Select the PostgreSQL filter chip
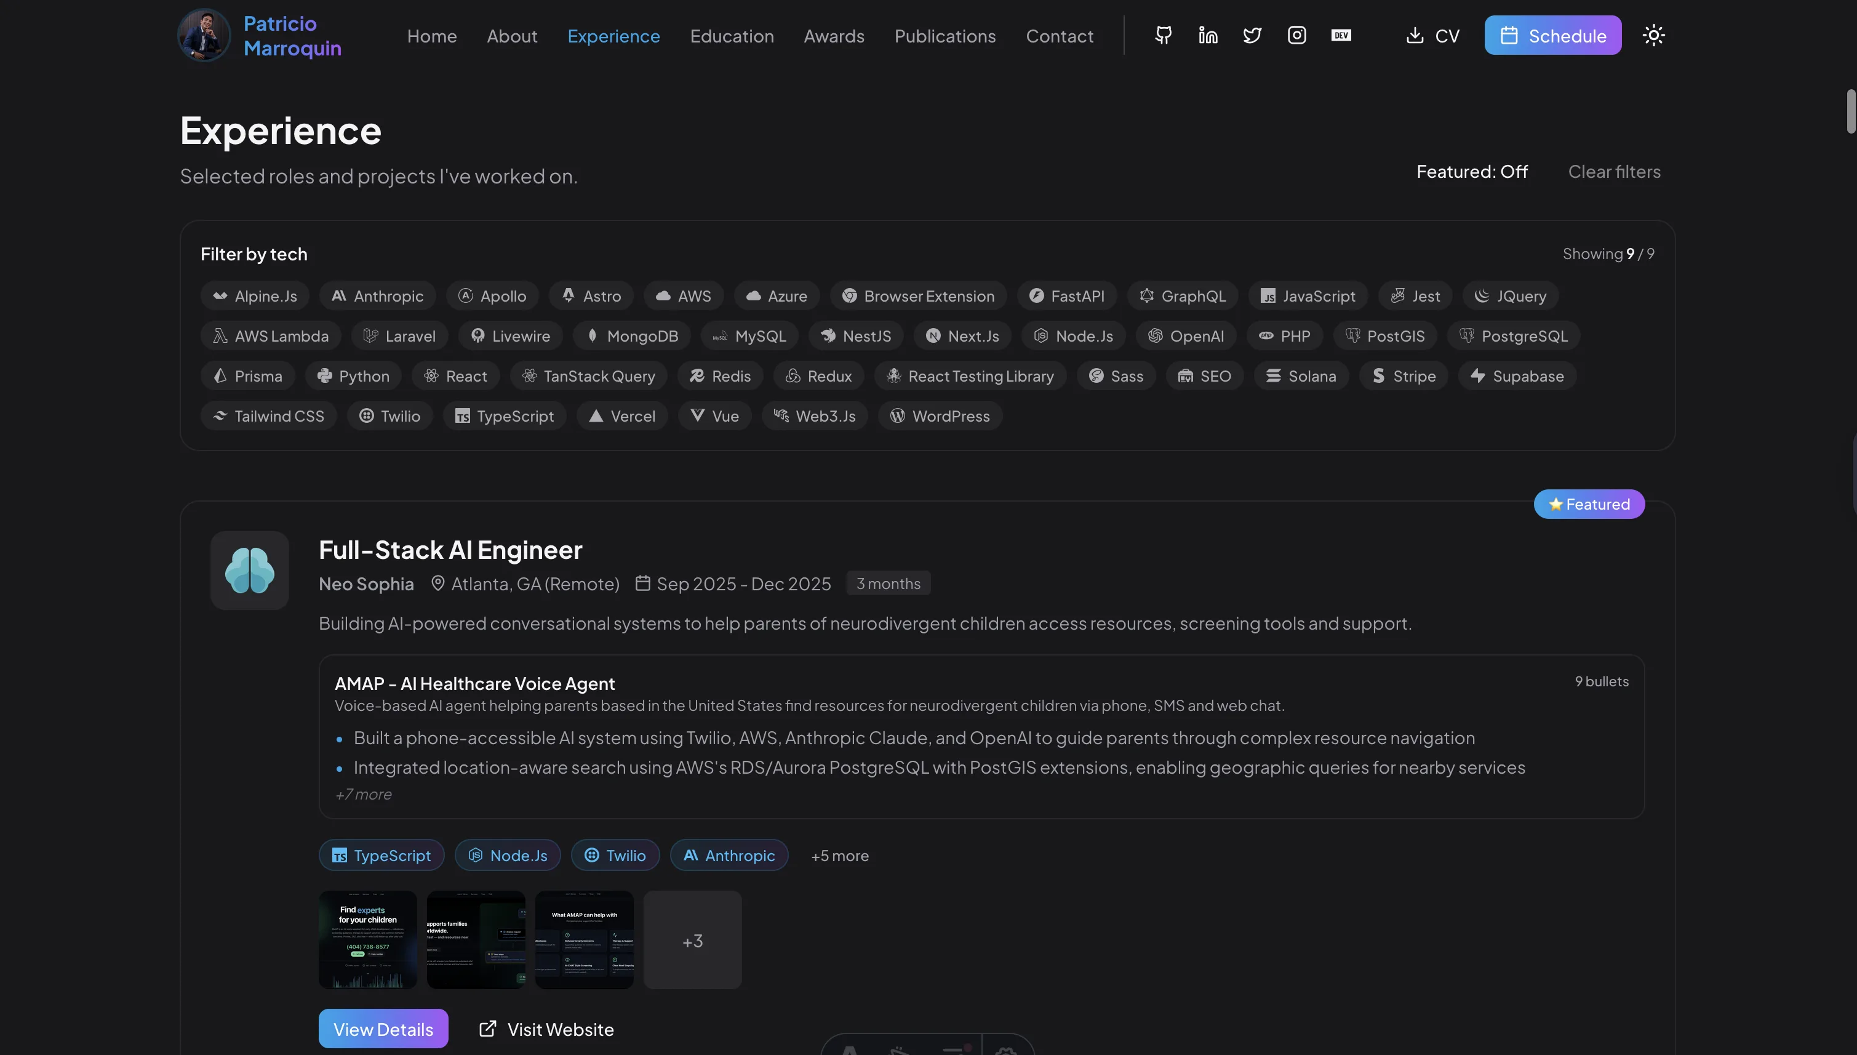 click(x=1514, y=335)
